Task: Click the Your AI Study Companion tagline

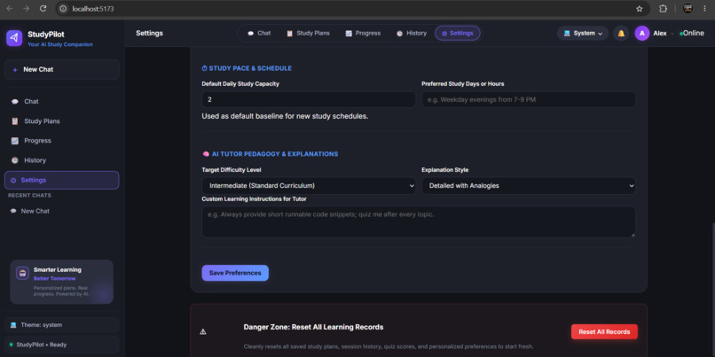Action: pyautogui.click(x=60, y=44)
